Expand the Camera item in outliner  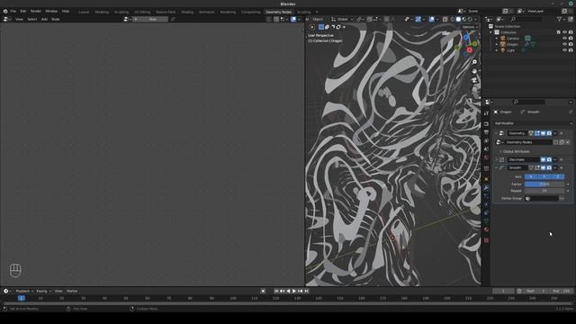click(496, 38)
